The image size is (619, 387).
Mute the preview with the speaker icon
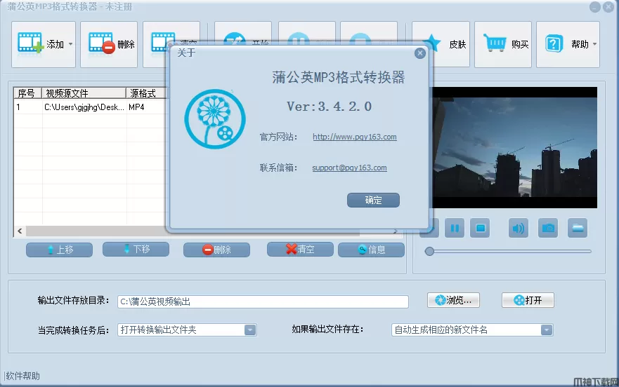(x=519, y=228)
